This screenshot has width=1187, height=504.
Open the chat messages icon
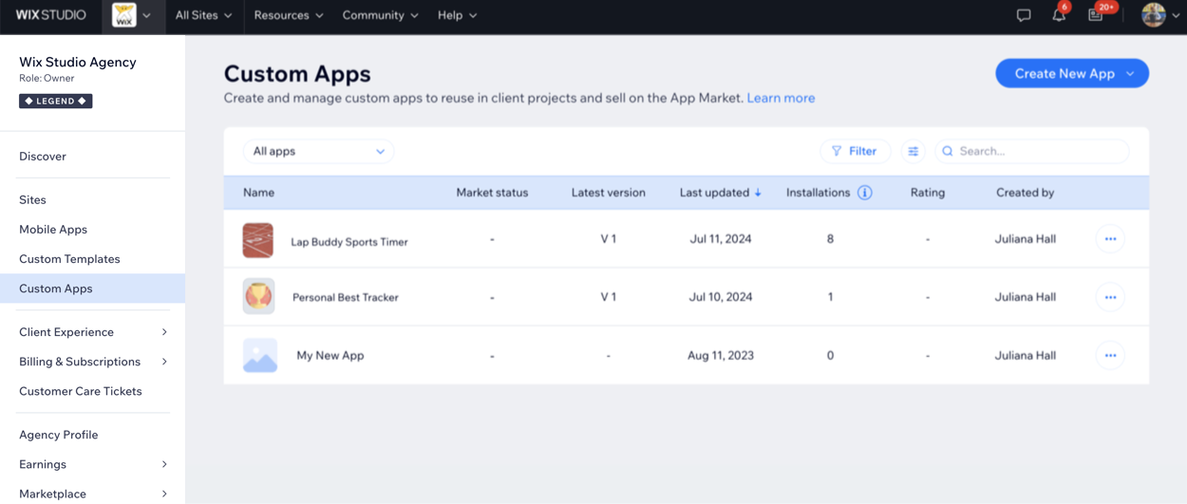pos(1024,15)
